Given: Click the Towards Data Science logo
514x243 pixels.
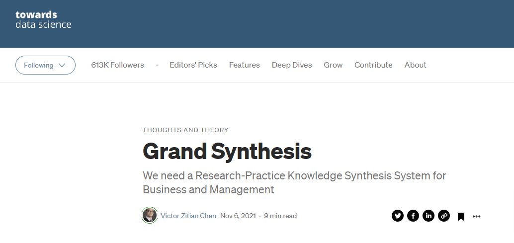Looking at the screenshot, I should pyautogui.click(x=43, y=19).
